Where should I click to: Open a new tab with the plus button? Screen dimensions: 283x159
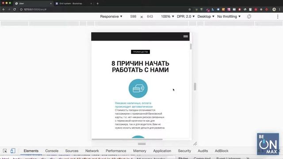(x=97, y=4)
